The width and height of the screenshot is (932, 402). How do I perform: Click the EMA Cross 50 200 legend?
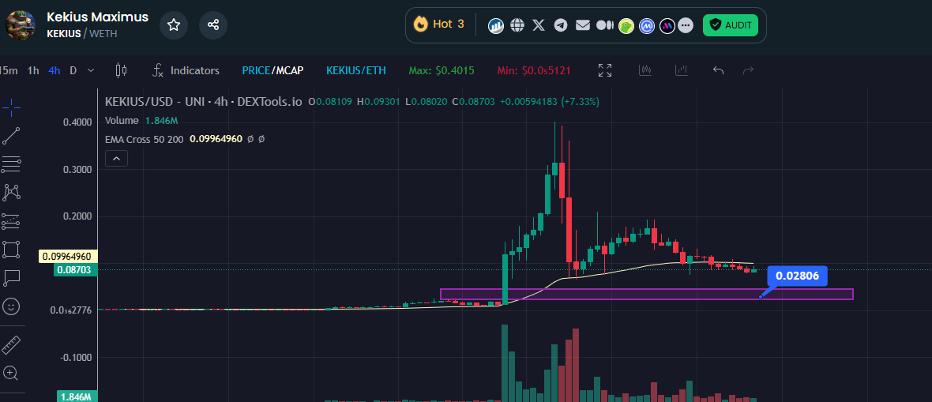pyautogui.click(x=145, y=139)
